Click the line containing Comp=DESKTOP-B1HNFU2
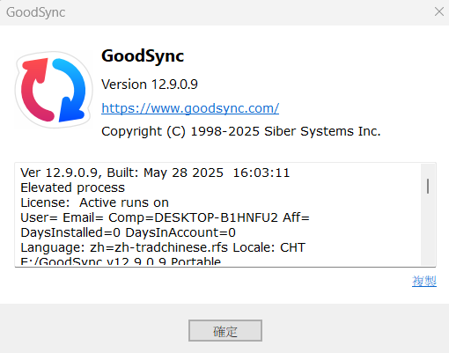449x353 pixels. [x=165, y=217]
